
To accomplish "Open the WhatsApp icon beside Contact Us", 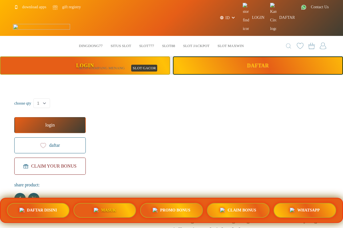I will coord(304,7).
